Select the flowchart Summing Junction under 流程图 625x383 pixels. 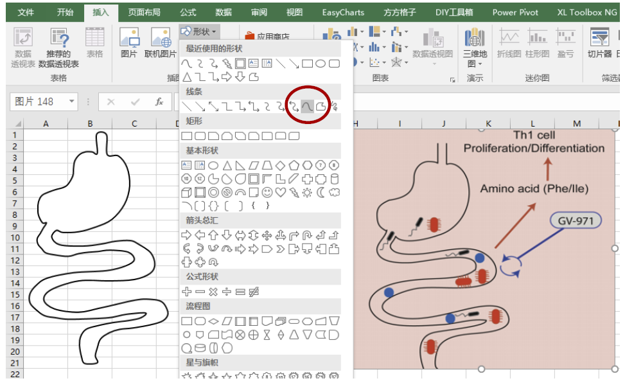[240, 335]
